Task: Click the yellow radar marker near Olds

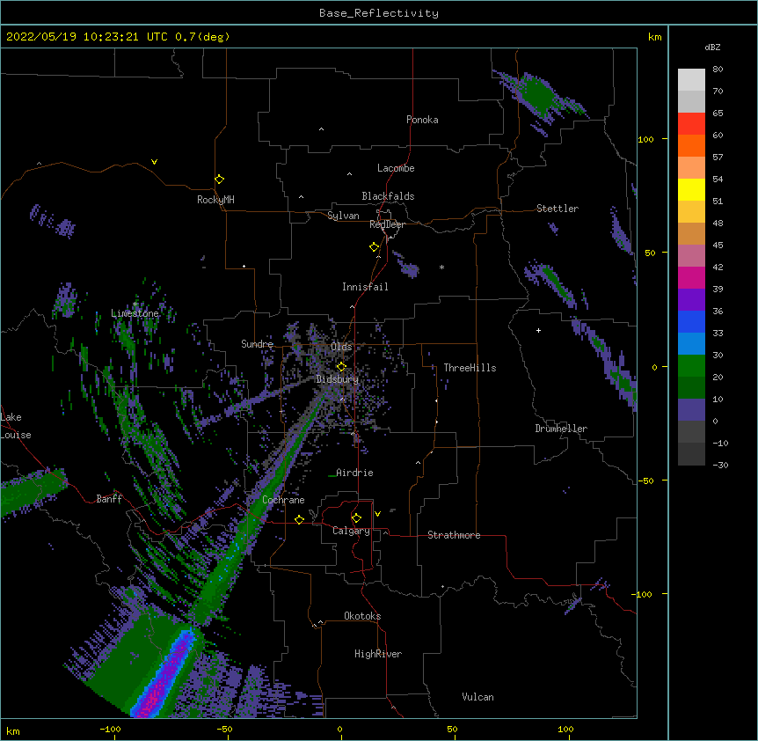Action: tap(341, 366)
